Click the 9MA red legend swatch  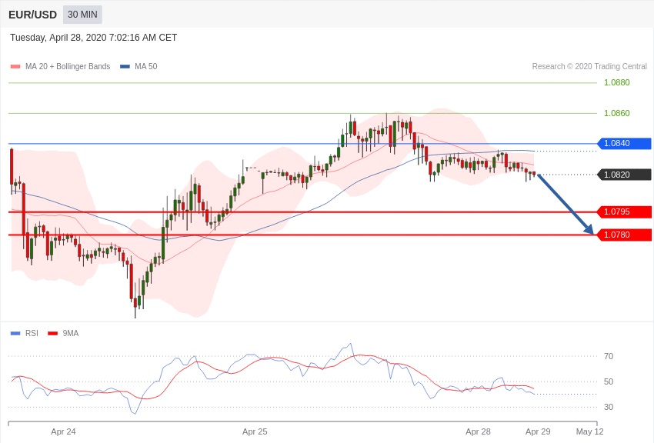[52, 333]
